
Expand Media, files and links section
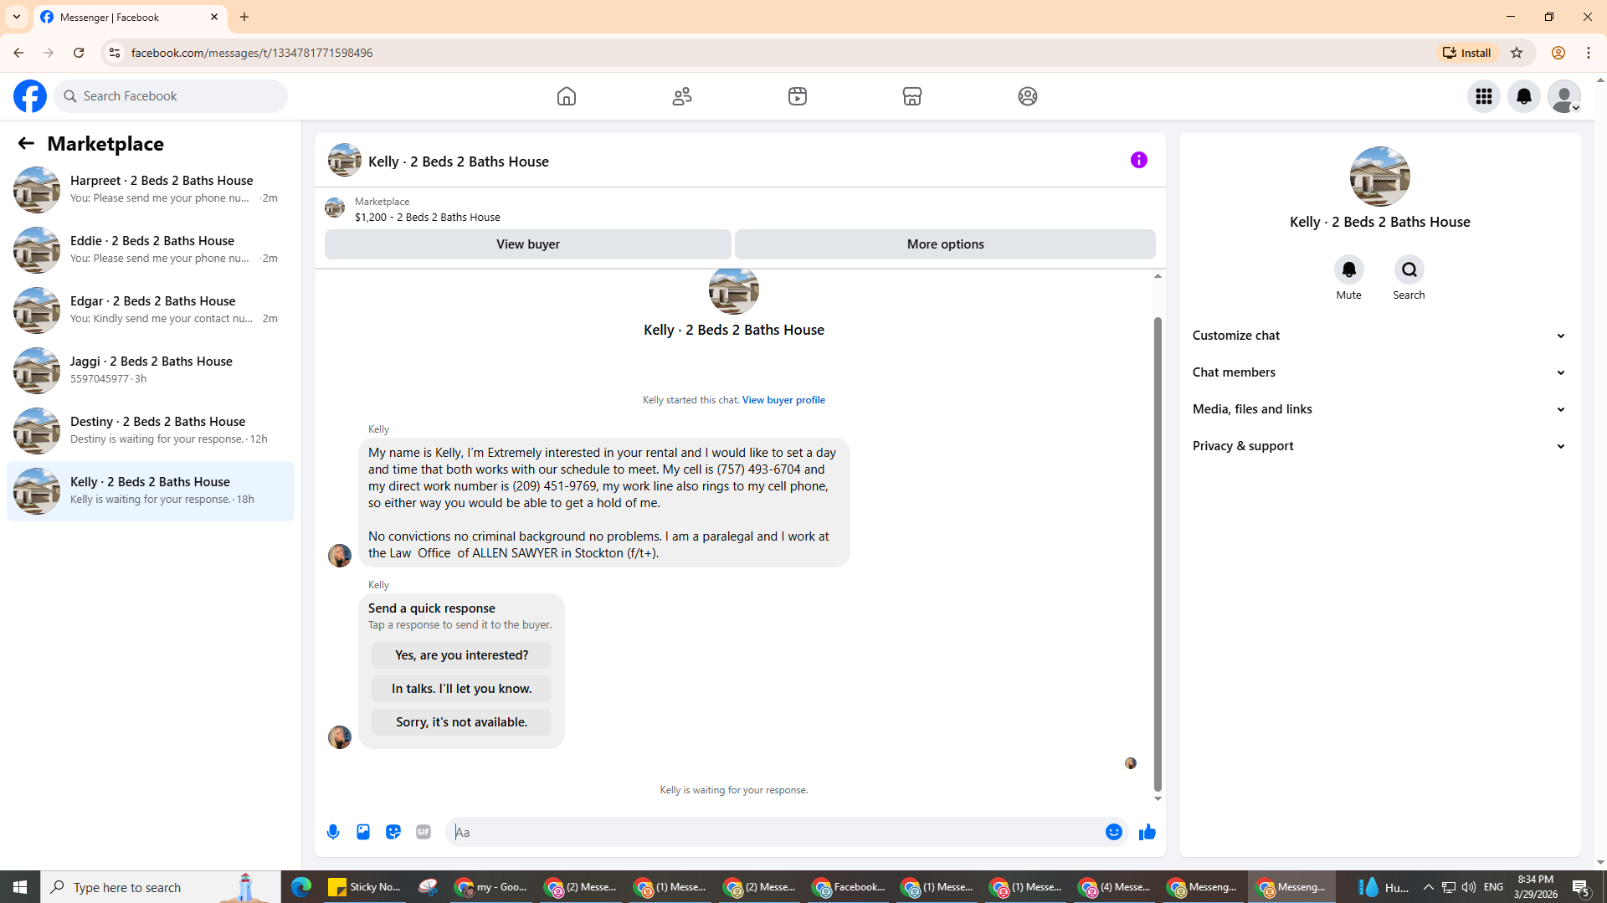pyautogui.click(x=1379, y=409)
